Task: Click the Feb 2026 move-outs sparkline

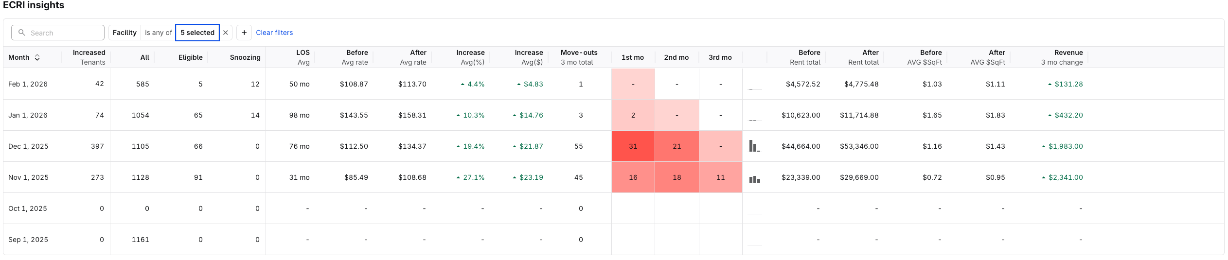Action: pos(754,88)
